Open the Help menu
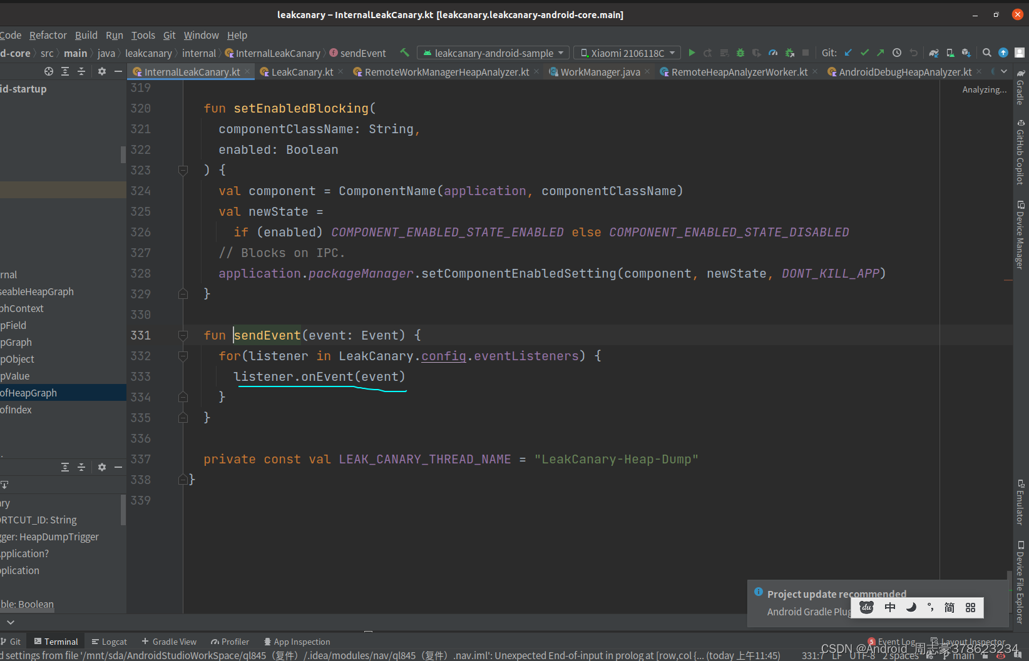This screenshot has height=661, width=1029. [x=237, y=35]
